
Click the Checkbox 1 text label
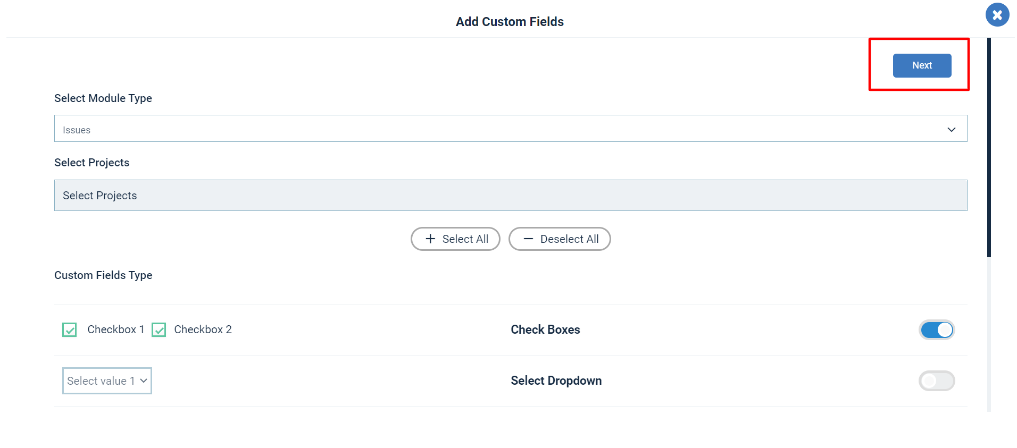tap(116, 329)
